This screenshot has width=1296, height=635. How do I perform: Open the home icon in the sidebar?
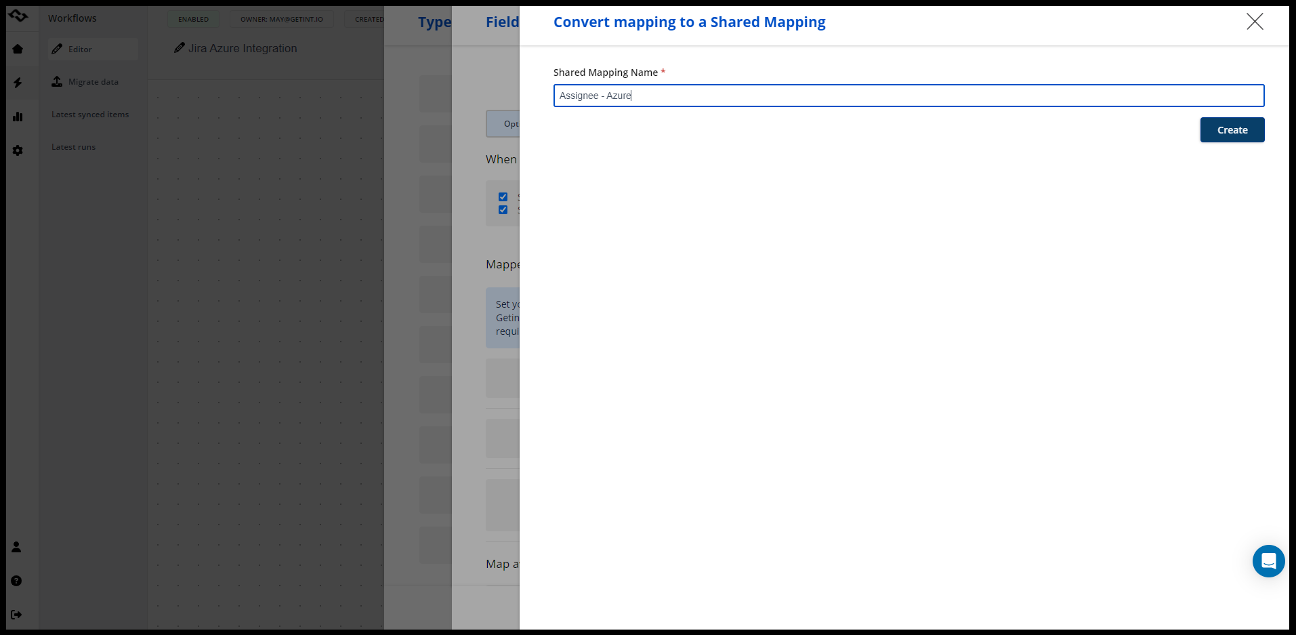[x=18, y=49]
